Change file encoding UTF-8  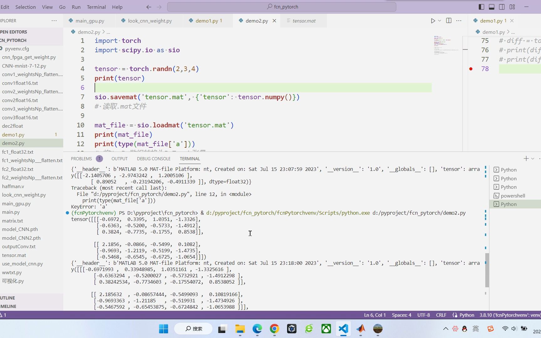pos(424,315)
